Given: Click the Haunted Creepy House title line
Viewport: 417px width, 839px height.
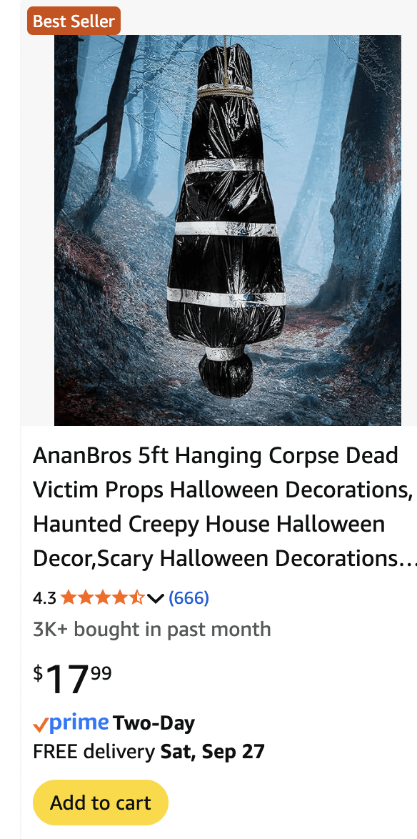Looking at the screenshot, I should 209,524.
